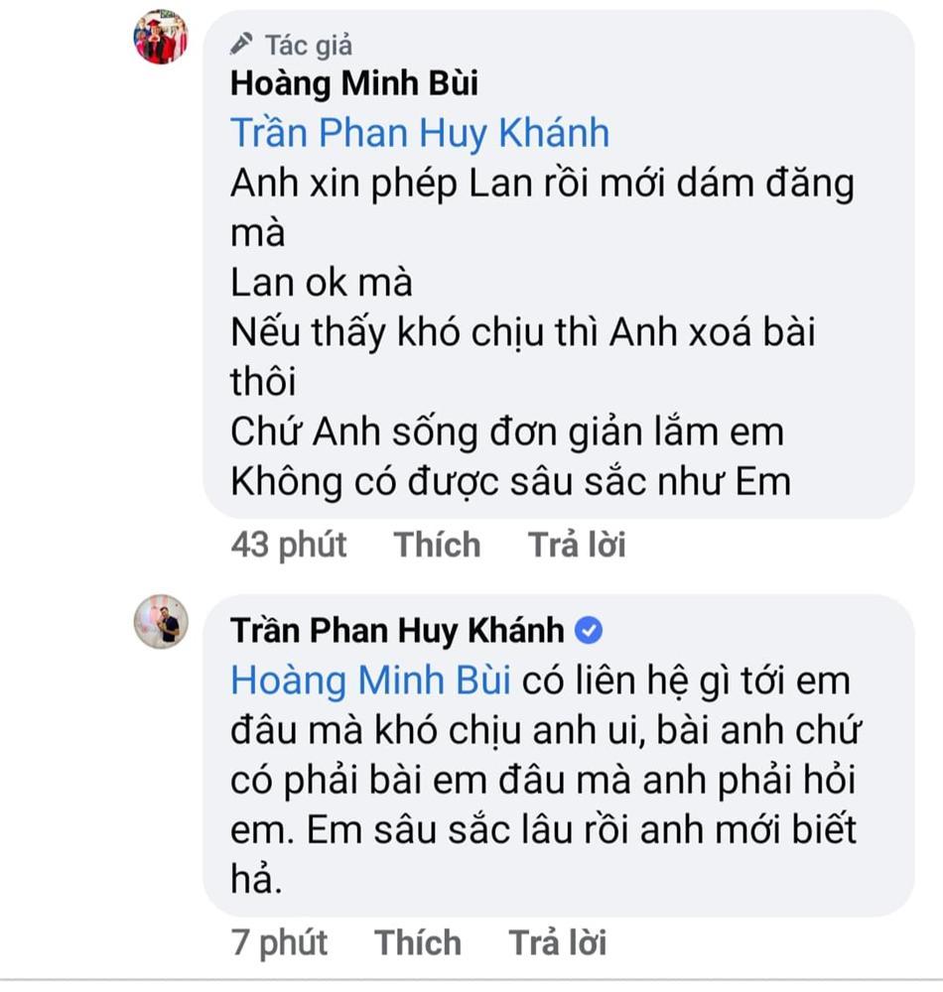Click the author pen badge icon
Image resolution: width=943 pixels, height=992 pixels.
(x=241, y=43)
